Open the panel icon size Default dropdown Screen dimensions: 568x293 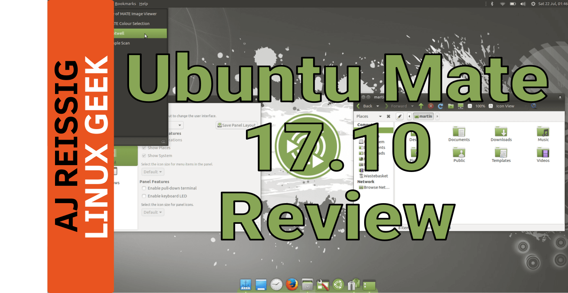point(153,212)
